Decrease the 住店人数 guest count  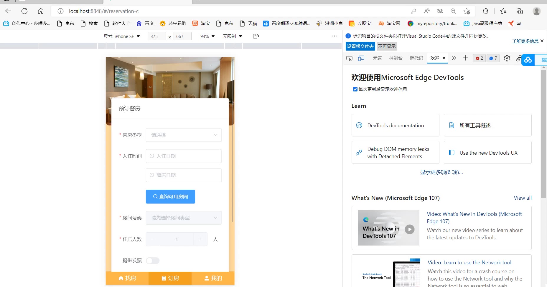point(153,239)
